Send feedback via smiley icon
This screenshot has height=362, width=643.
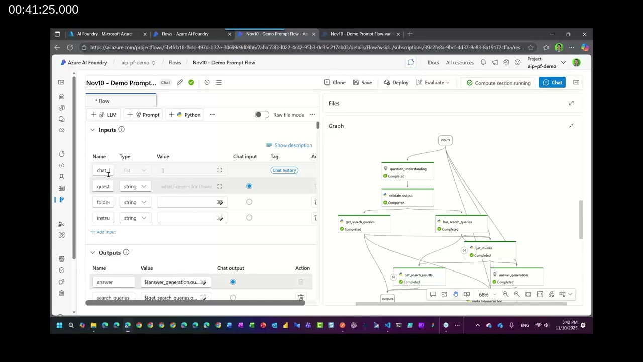tap(517, 62)
